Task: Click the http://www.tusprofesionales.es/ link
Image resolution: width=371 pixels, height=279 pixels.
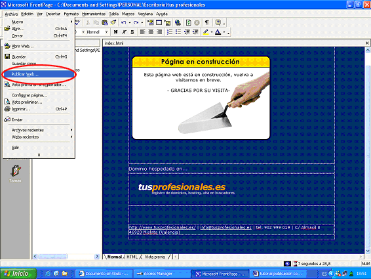Action: click(x=163, y=227)
